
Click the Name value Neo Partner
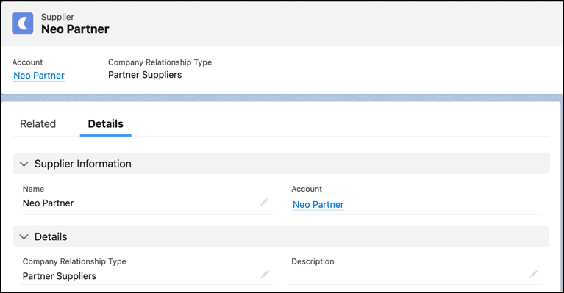click(49, 203)
